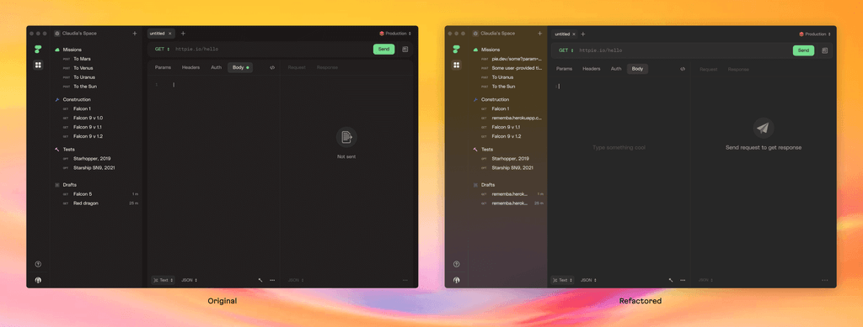Add new item with sidebar plus in Original window
863x327 pixels.
(x=134, y=34)
